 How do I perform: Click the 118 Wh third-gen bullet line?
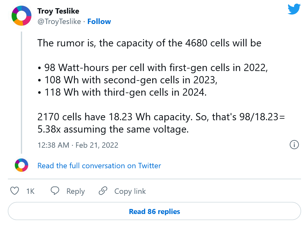coord(122,93)
